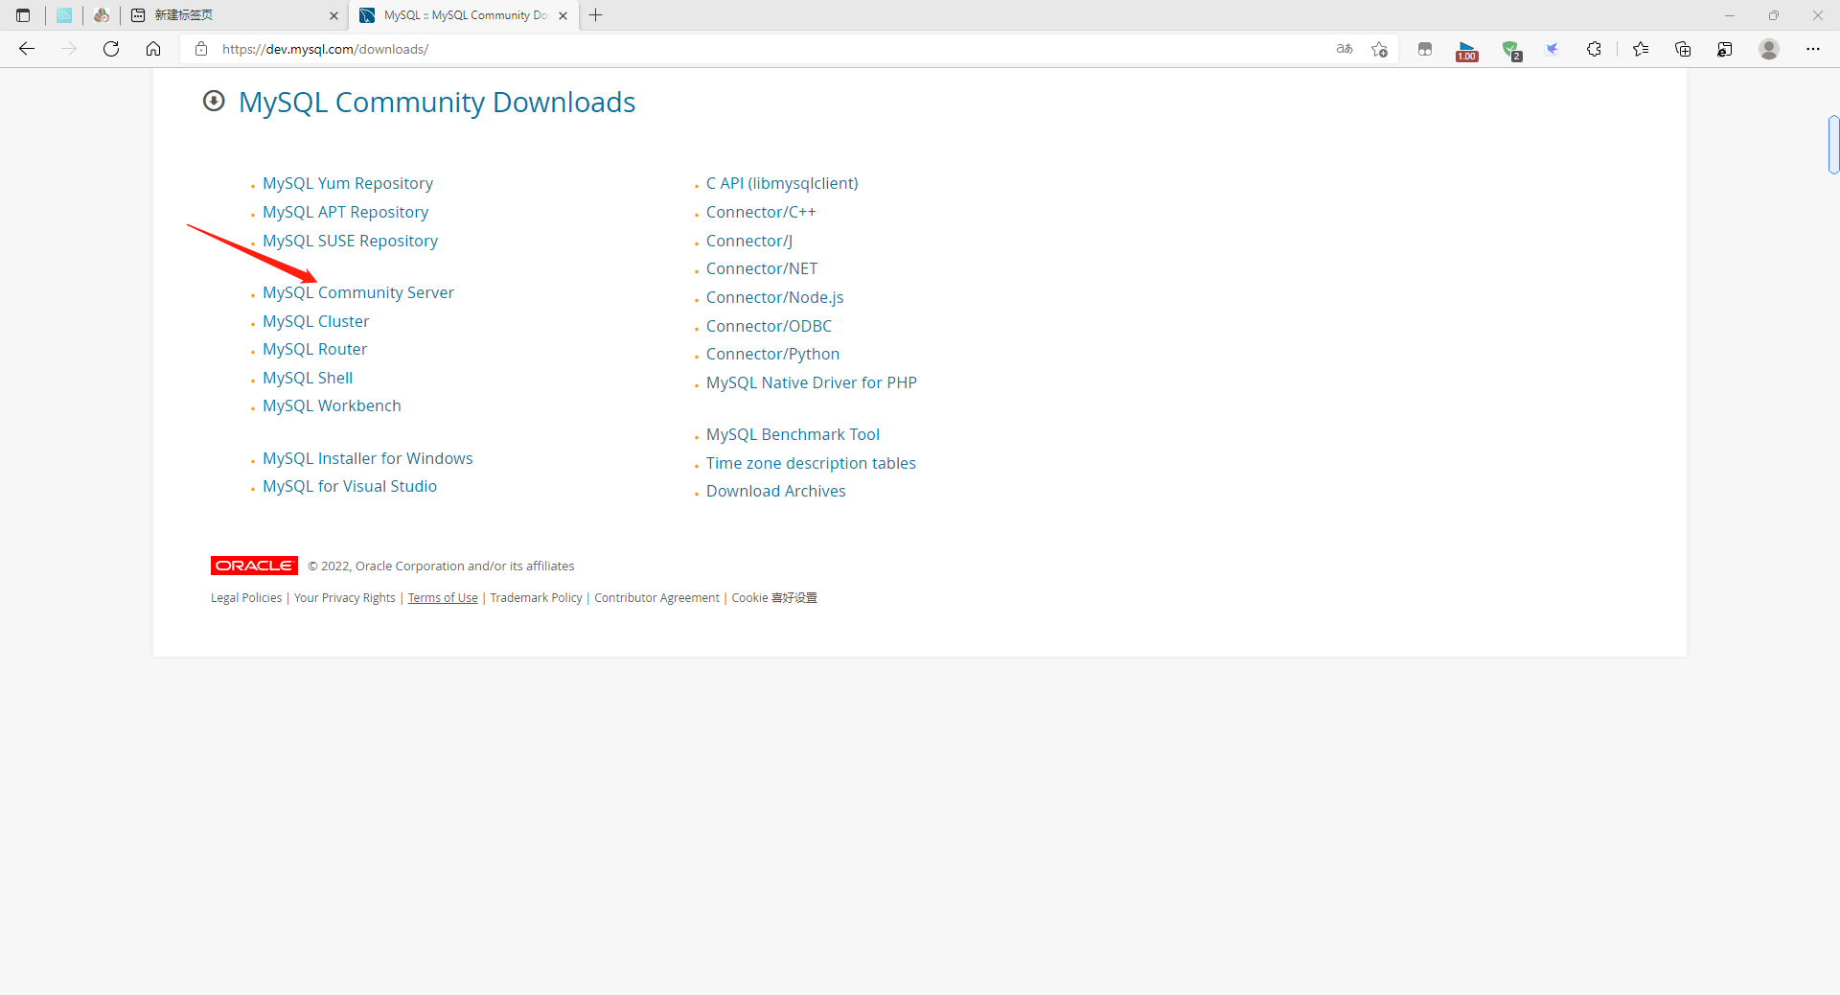The width and height of the screenshot is (1840, 995).
Task: Switch to the 新建标签页 tab
Action: [235, 15]
